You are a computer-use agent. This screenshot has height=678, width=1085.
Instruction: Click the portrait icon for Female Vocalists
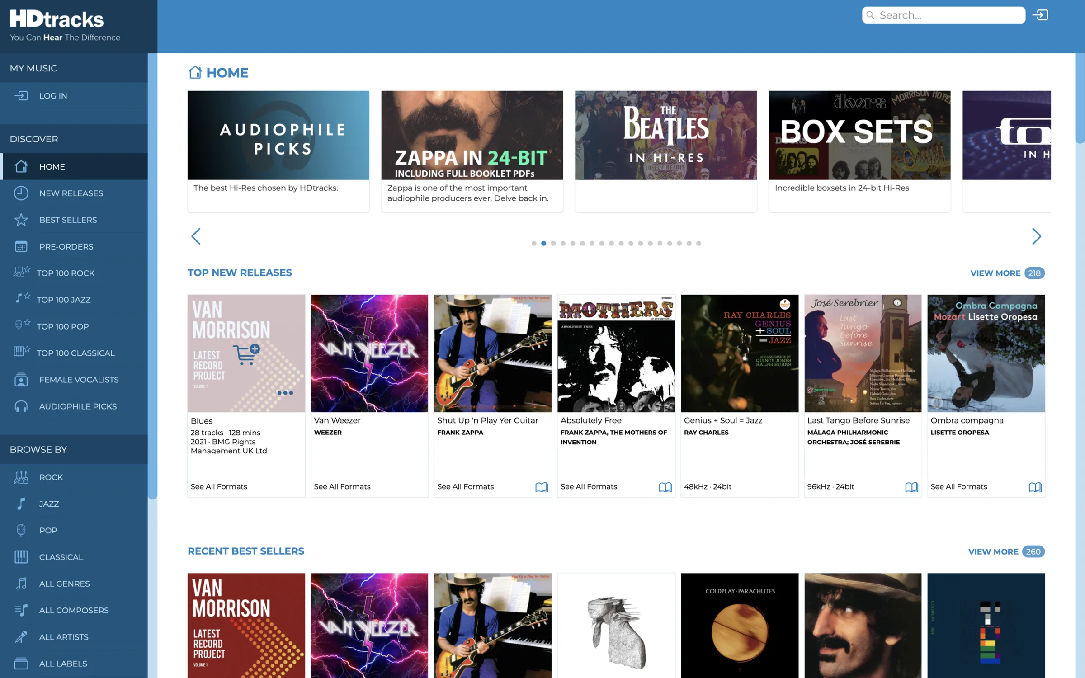pyautogui.click(x=21, y=380)
